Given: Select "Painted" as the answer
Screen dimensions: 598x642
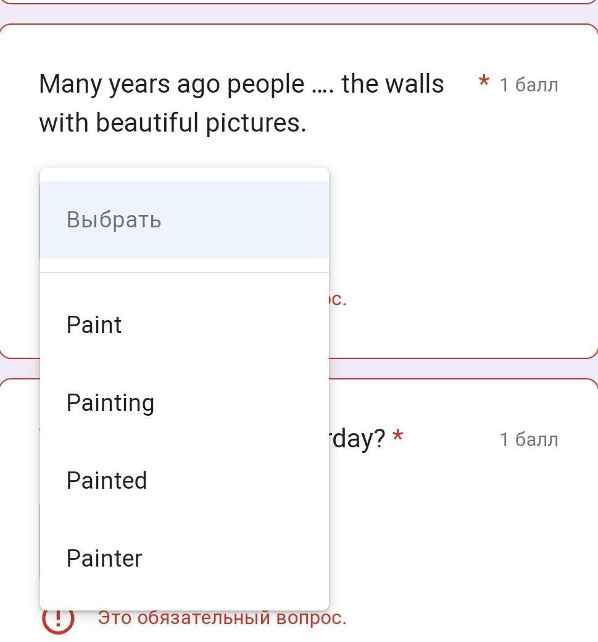Looking at the screenshot, I should pyautogui.click(x=107, y=481).
